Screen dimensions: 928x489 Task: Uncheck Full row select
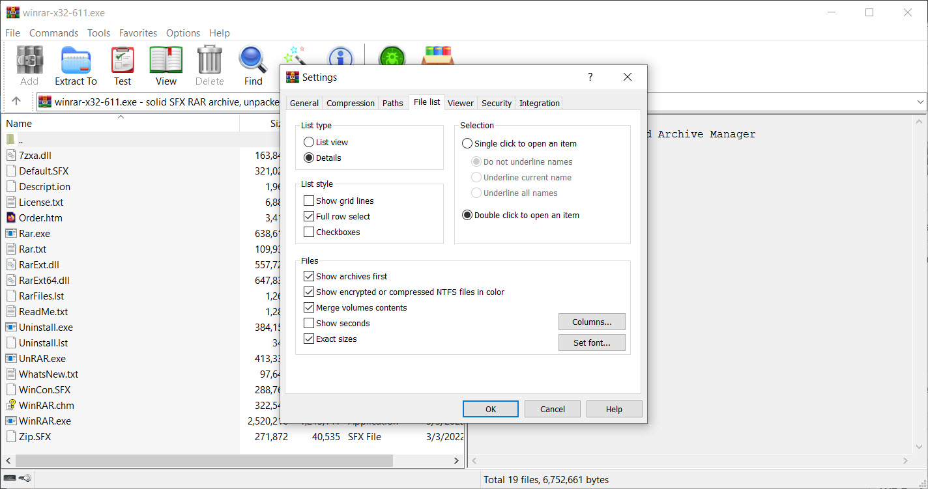309,216
